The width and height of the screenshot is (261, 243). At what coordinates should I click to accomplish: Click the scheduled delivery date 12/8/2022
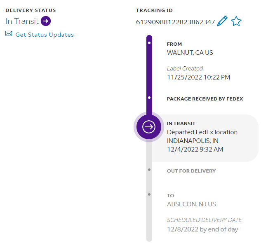tap(202, 229)
